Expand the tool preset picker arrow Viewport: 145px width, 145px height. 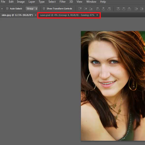click(2, 9)
